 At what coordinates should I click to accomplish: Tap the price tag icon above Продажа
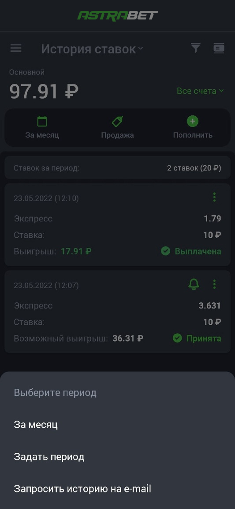coord(117,122)
